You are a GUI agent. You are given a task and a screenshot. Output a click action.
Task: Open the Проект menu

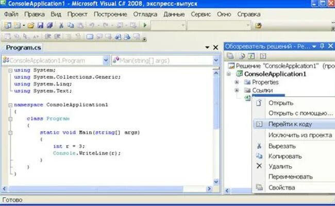77,14
